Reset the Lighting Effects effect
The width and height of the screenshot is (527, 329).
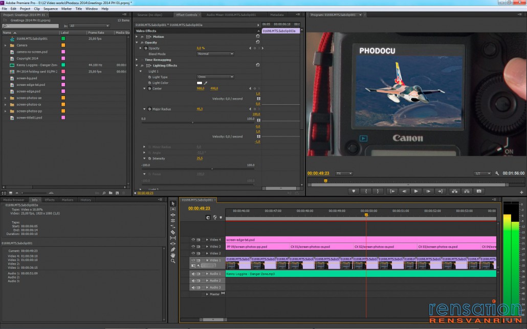[x=257, y=65]
